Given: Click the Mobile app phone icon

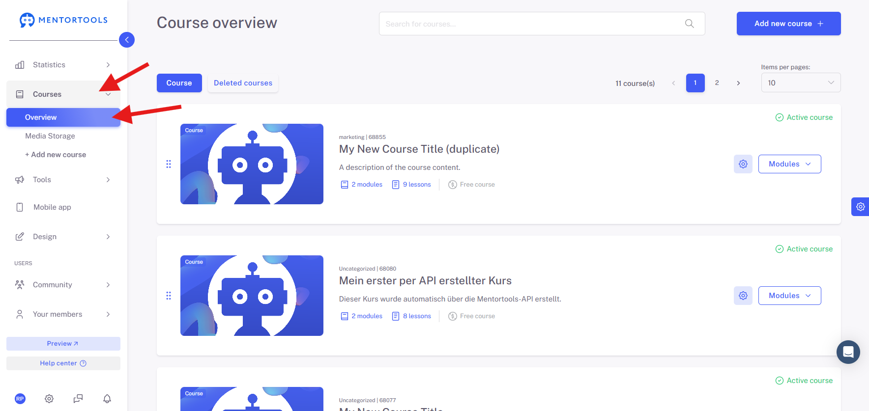Looking at the screenshot, I should (20, 207).
